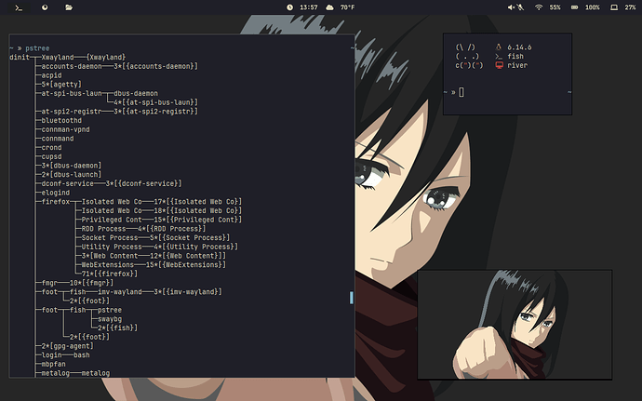The height and width of the screenshot is (401, 642).
Task: Click the 3*[{imv-wayland}] entry
Action: (x=188, y=292)
